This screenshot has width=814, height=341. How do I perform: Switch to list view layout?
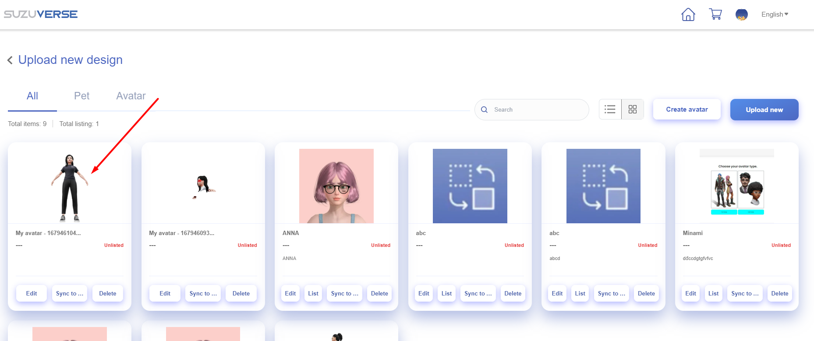(610, 109)
